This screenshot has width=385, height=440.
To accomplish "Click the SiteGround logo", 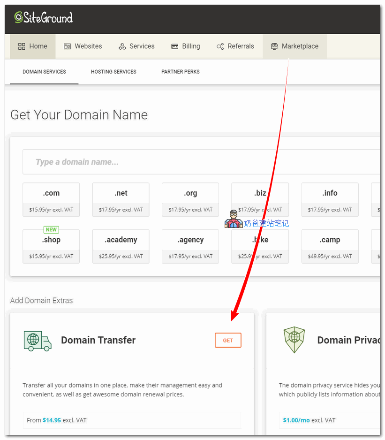I will [x=43, y=18].
